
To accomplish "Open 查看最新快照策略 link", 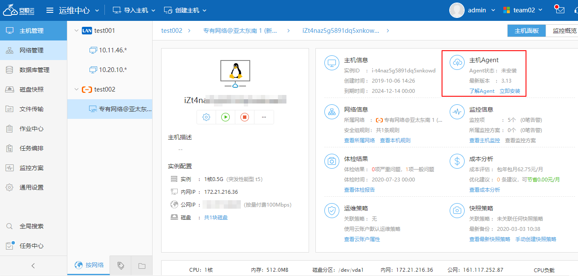I will 490,239.
